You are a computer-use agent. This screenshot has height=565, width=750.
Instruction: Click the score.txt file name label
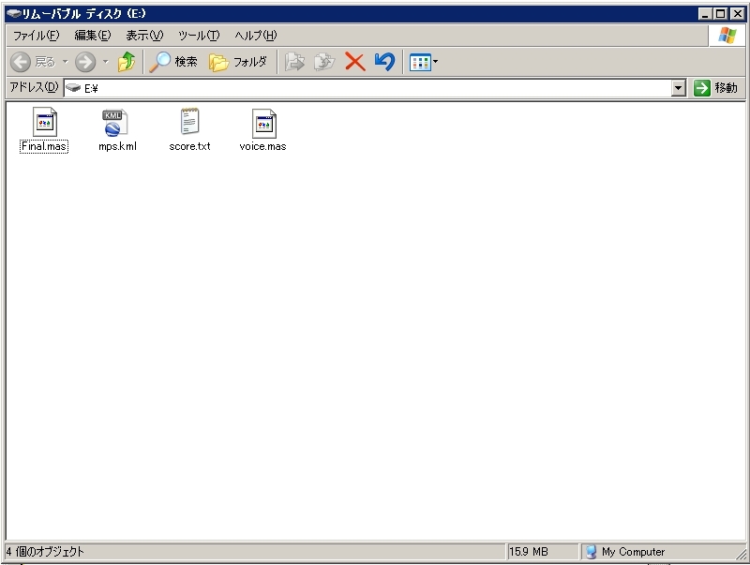[x=190, y=146]
